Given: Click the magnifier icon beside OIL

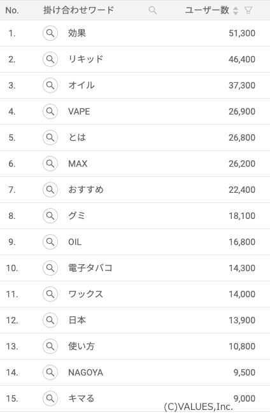Looking at the screenshot, I should tap(50, 242).
